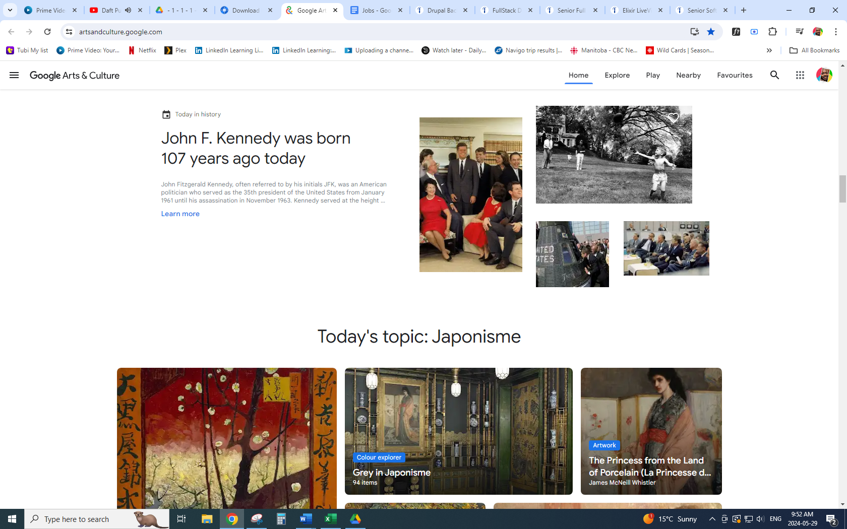Open the Nearby navigation item
Image resolution: width=847 pixels, height=529 pixels.
[x=688, y=75]
